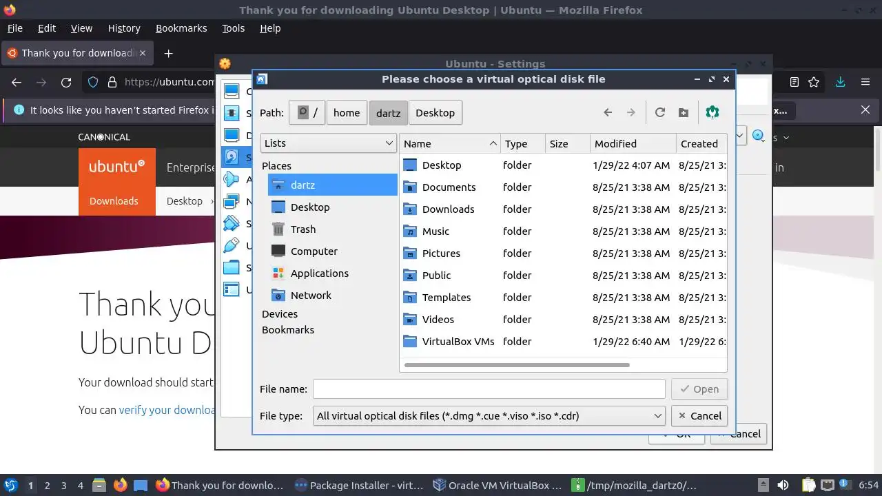The width and height of the screenshot is (882, 496).
Task: Click the horizontal scrollbar of file list
Action: (x=517, y=365)
